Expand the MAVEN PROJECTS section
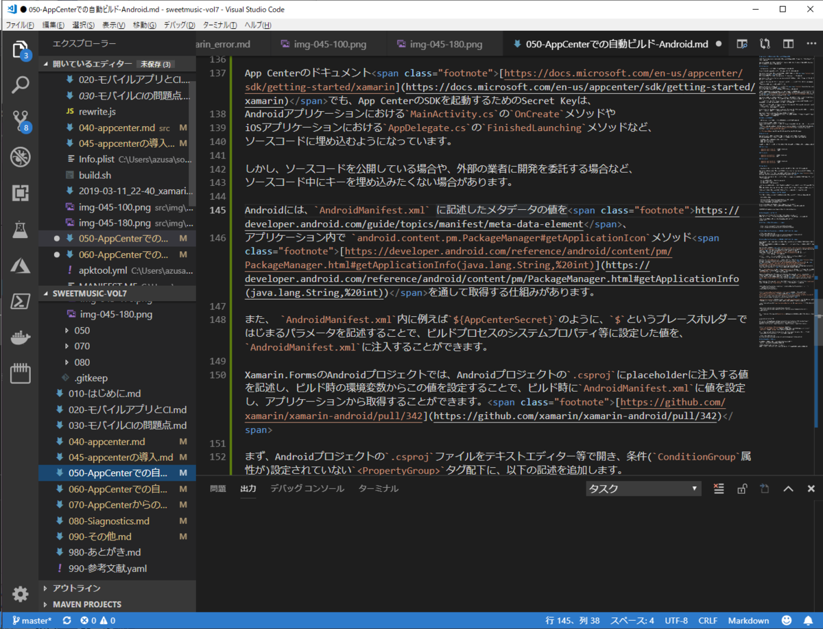This screenshot has height=629, width=823. [x=117, y=604]
